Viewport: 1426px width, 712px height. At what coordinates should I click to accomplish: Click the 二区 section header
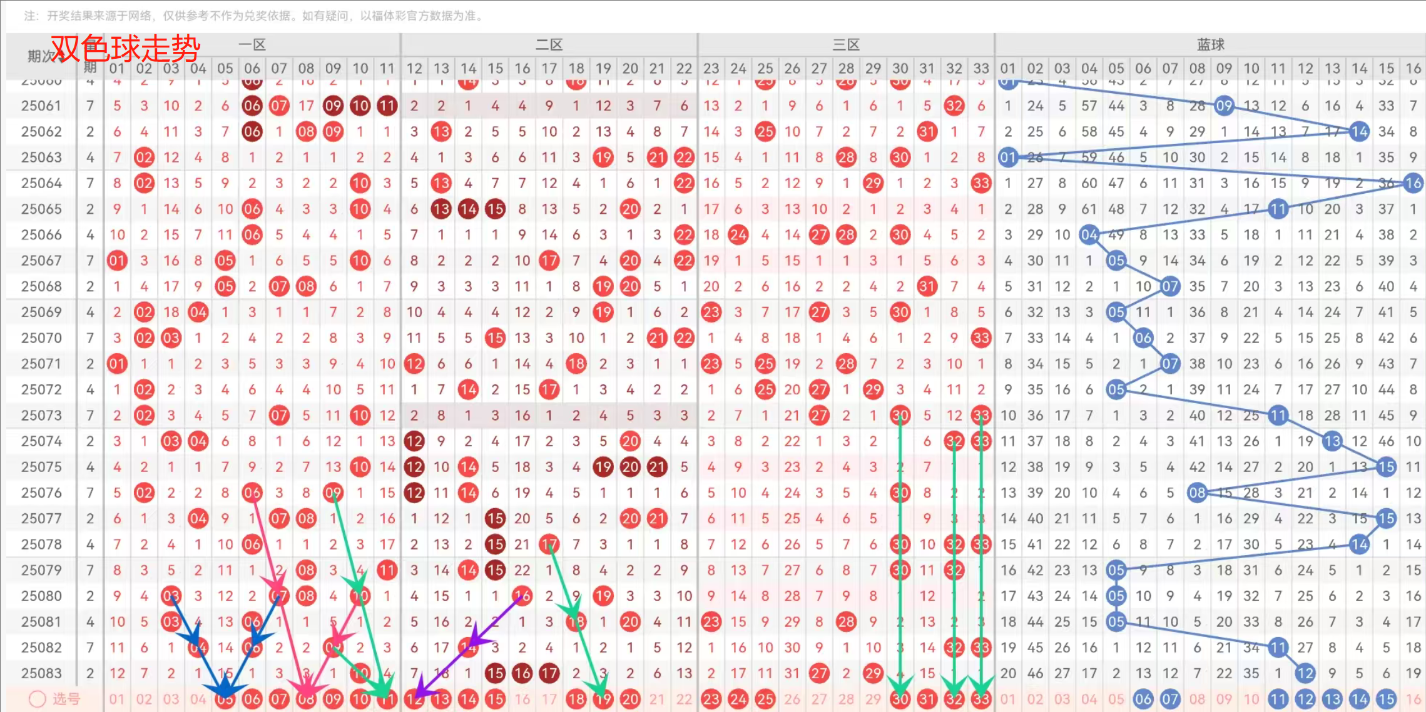tap(549, 44)
